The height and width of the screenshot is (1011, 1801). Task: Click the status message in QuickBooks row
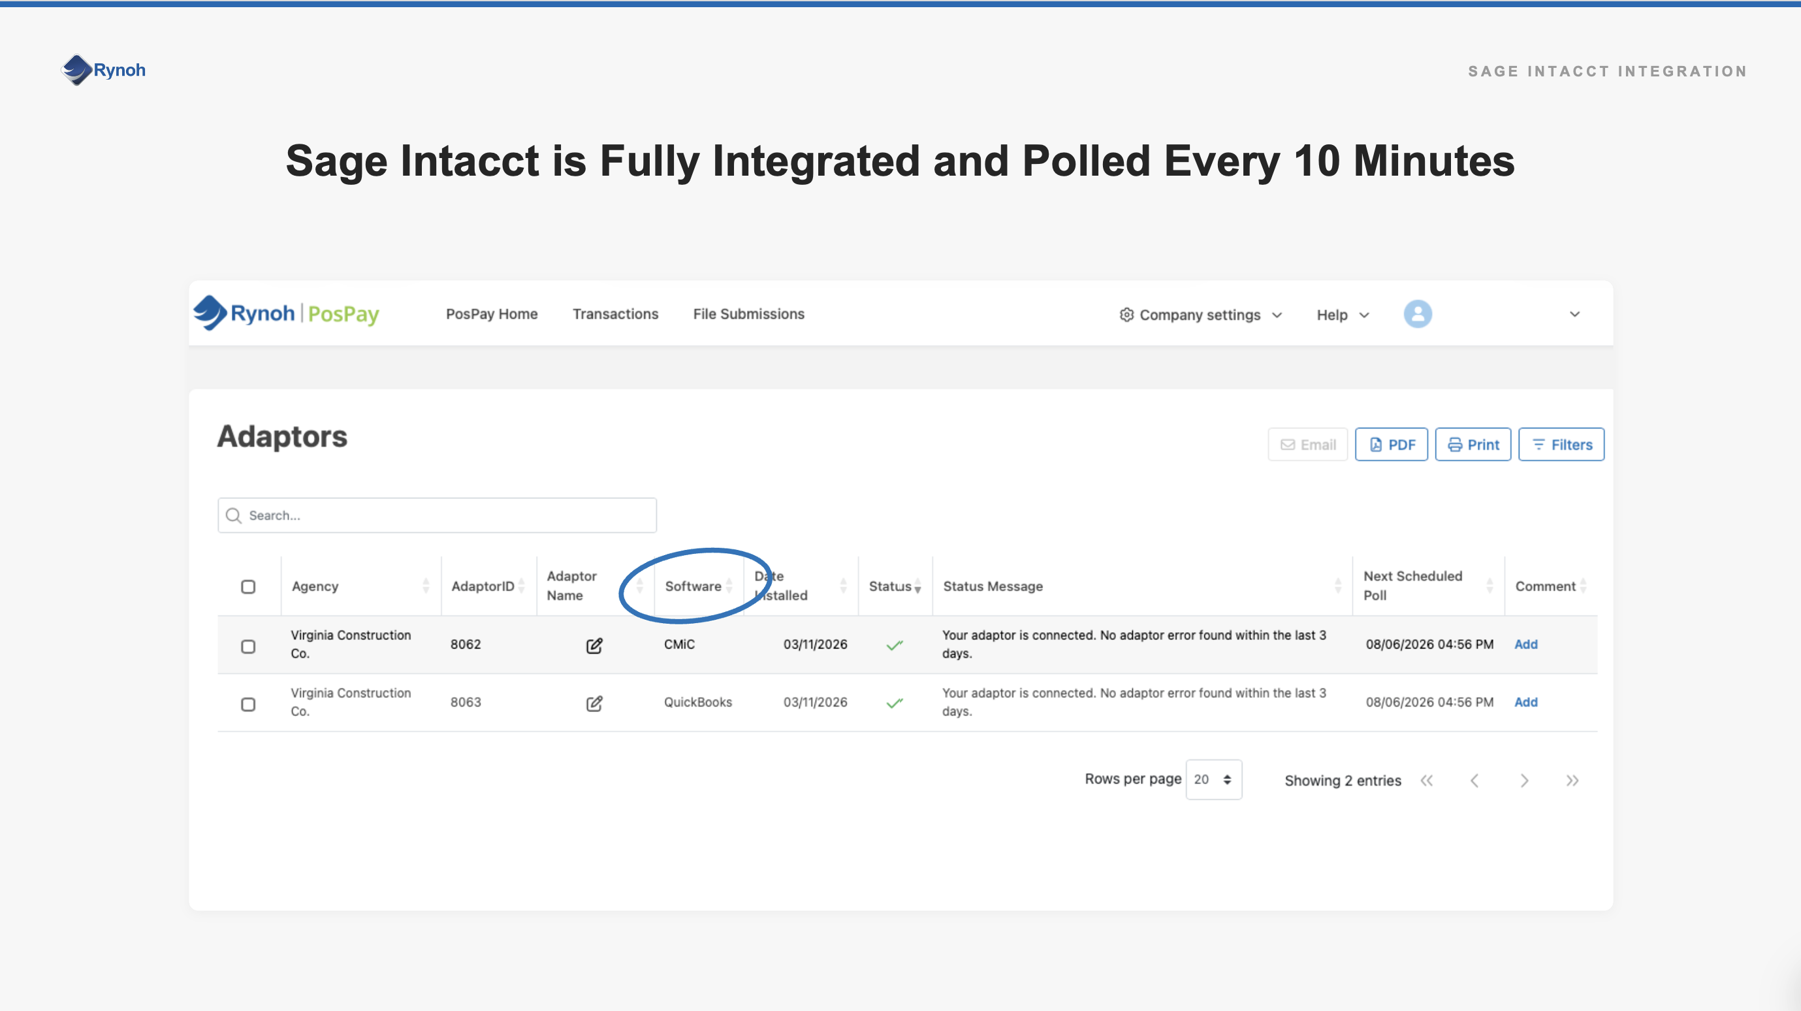pos(1134,702)
